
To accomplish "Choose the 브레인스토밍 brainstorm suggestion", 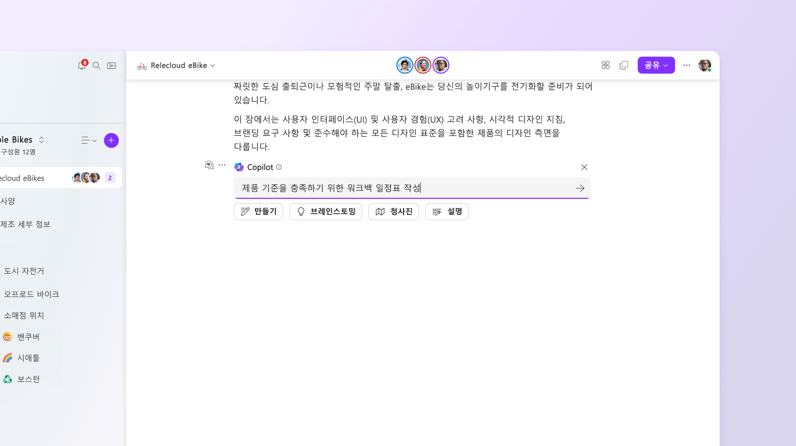I will tap(325, 212).
